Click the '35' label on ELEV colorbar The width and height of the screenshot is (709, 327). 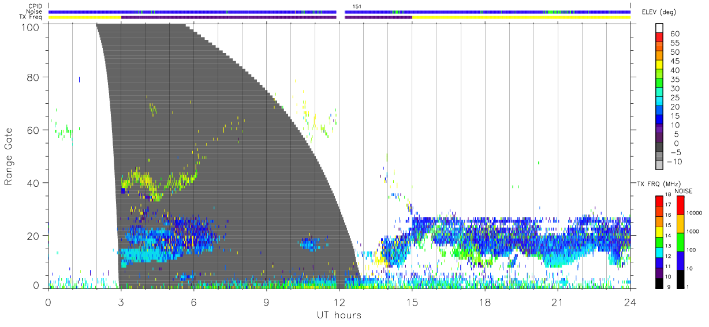[674, 80]
